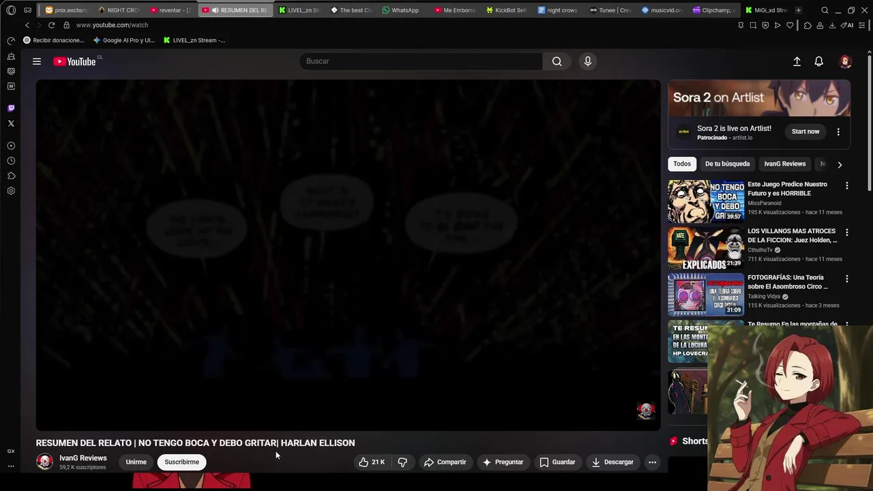The width and height of the screenshot is (873, 491).
Task: Open options for 'Este Juego Predice' video
Action: click(847, 185)
